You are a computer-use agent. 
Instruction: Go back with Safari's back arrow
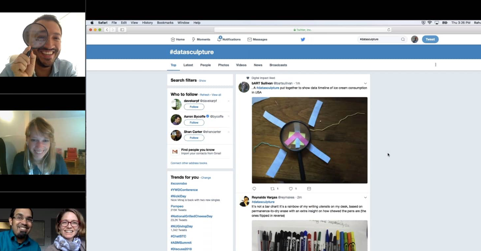pos(107,30)
